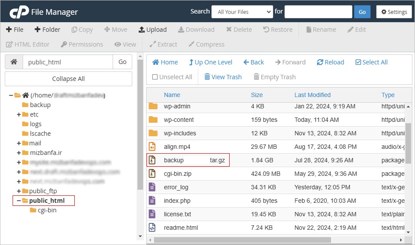Click the readme.html code file icon
This screenshot has height=245, width=415.
[x=152, y=228]
